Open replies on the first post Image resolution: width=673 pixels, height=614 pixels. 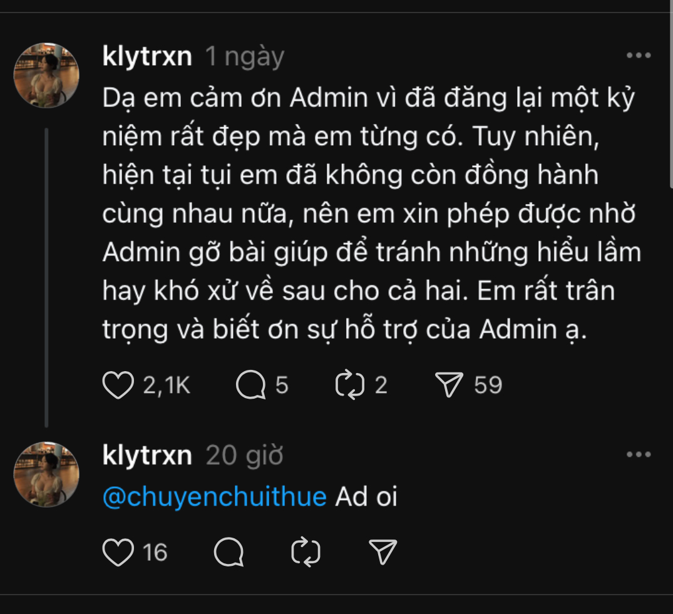pos(250,385)
